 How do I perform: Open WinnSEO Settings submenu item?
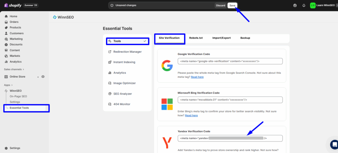click(15, 102)
